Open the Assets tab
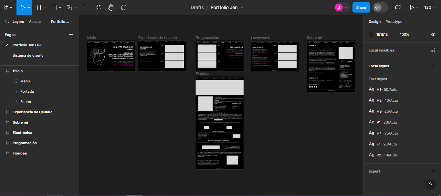Image resolution: width=441 pixels, height=196 pixels. [35, 22]
